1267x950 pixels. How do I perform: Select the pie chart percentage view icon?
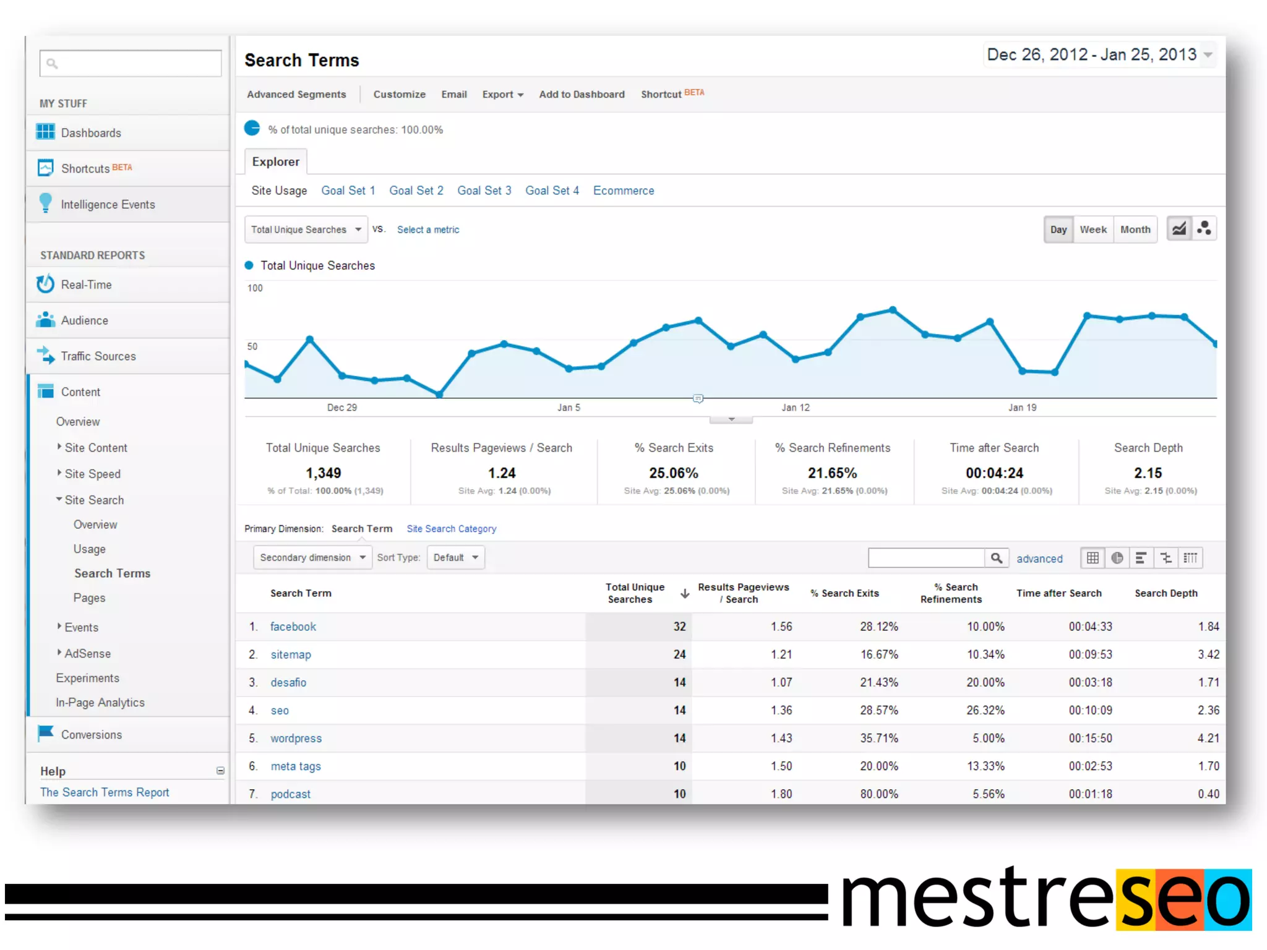coord(1117,558)
